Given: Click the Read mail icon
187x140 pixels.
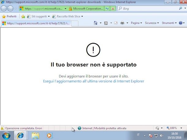Looking at the screenshot, I should click(116, 23).
